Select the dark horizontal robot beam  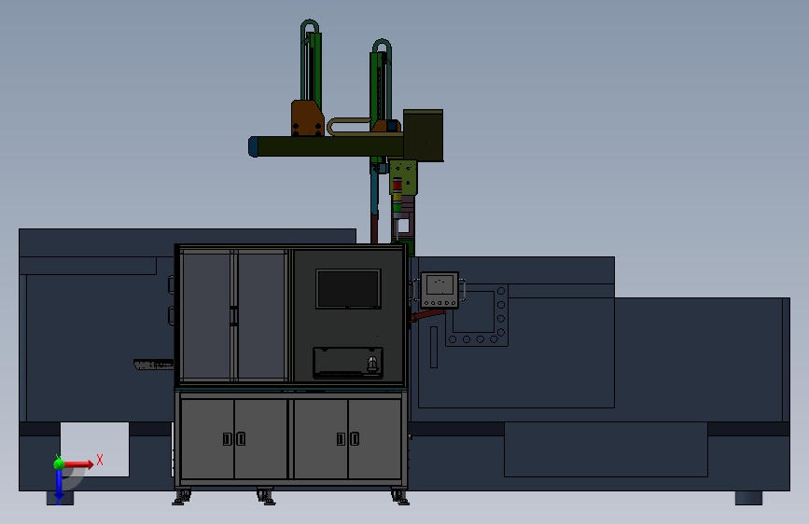click(x=329, y=146)
